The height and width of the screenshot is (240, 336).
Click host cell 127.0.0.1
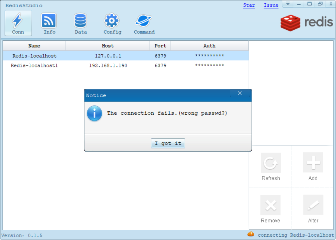pyautogui.click(x=108, y=56)
